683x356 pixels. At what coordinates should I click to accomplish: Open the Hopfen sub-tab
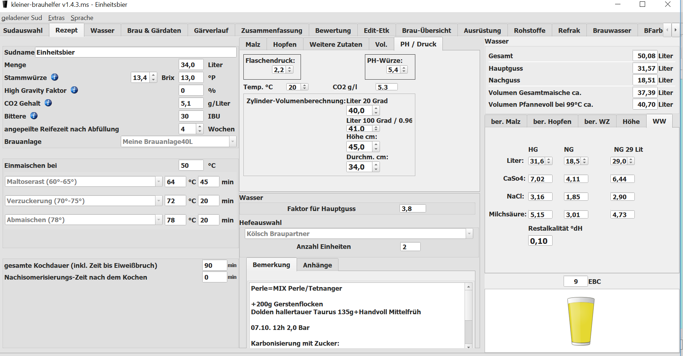pyautogui.click(x=284, y=45)
